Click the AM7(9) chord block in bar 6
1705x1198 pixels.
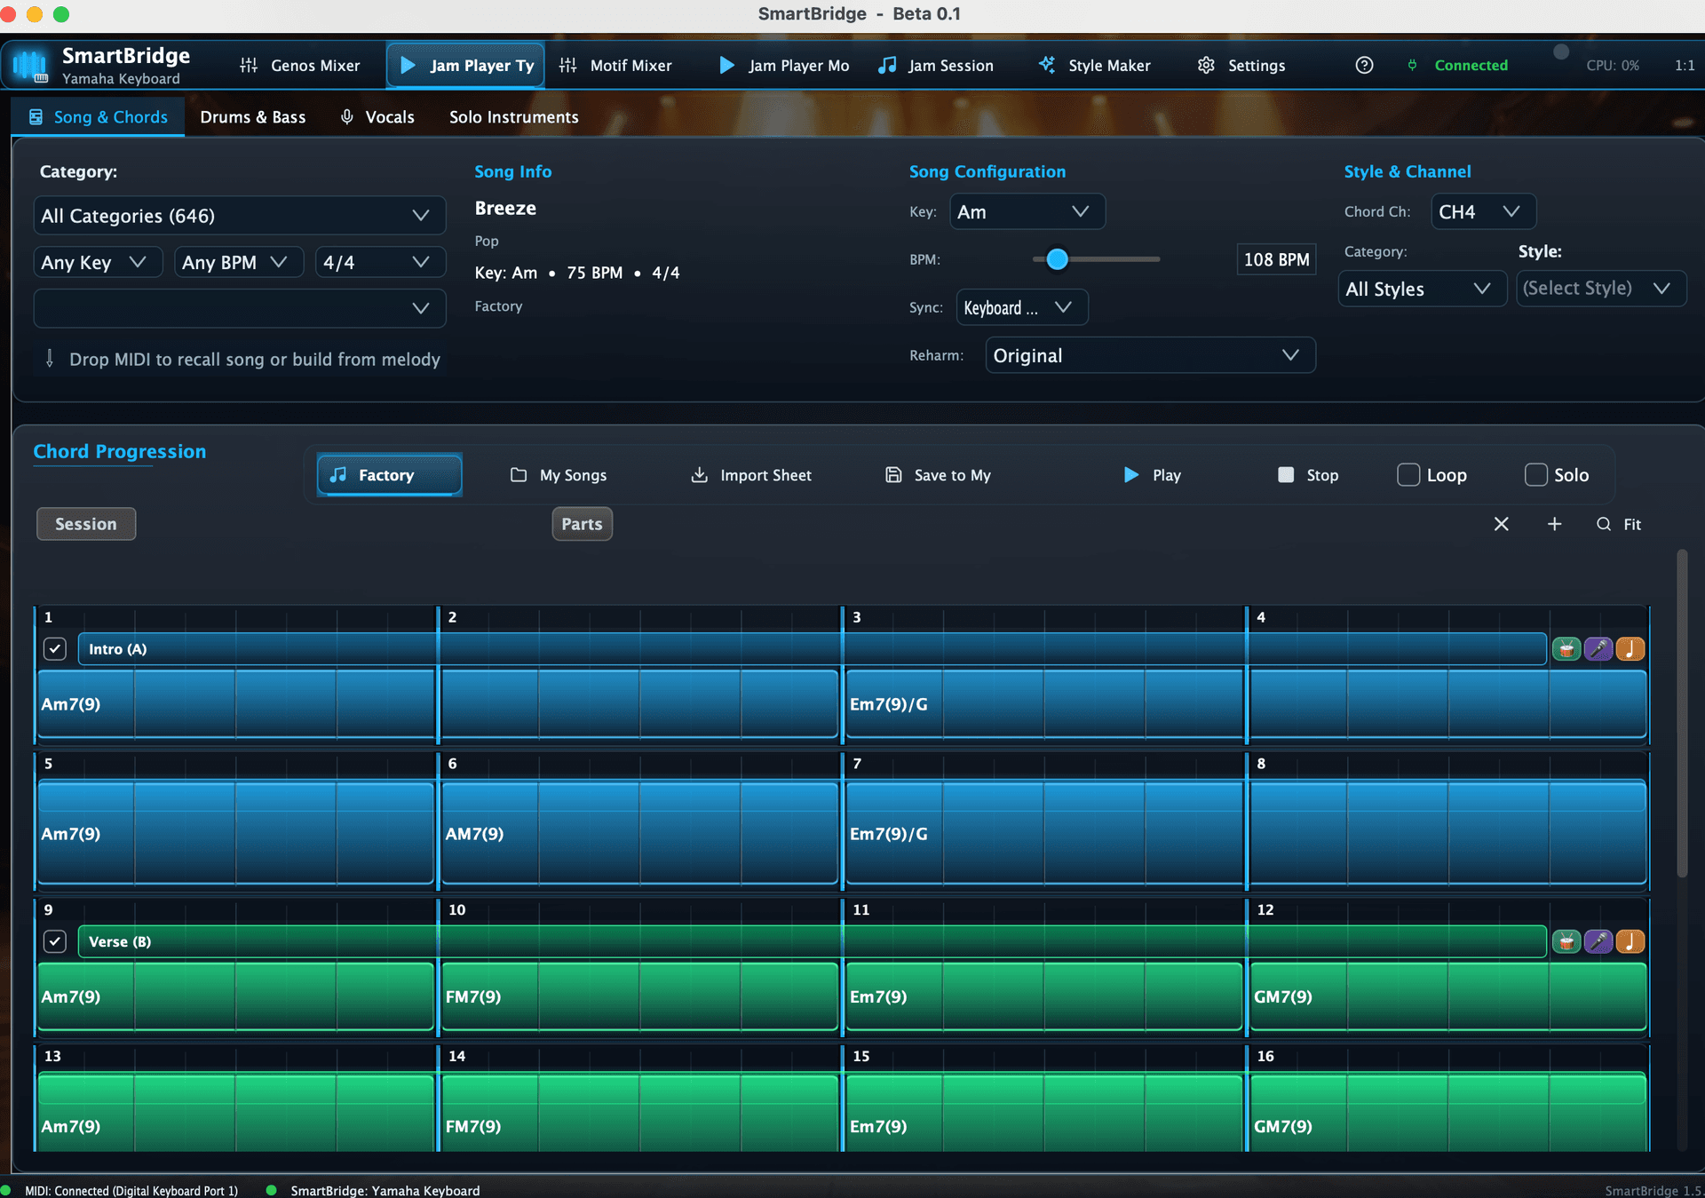pos(639,833)
